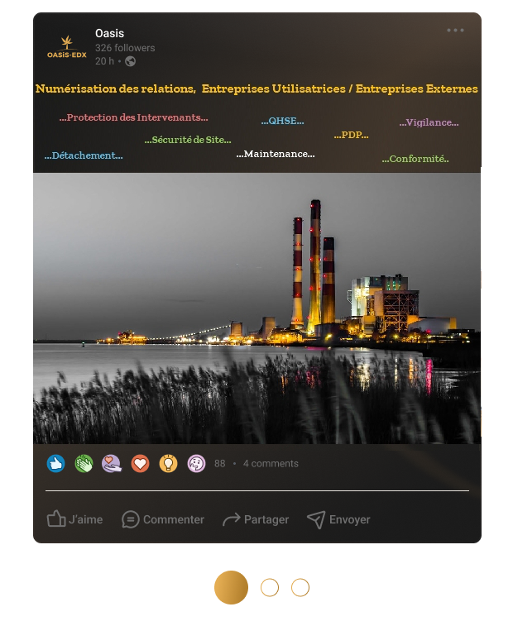Send the post via Envoyer

pos(338,519)
